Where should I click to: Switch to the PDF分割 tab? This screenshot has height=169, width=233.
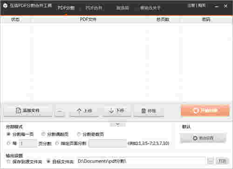click(x=66, y=8)
